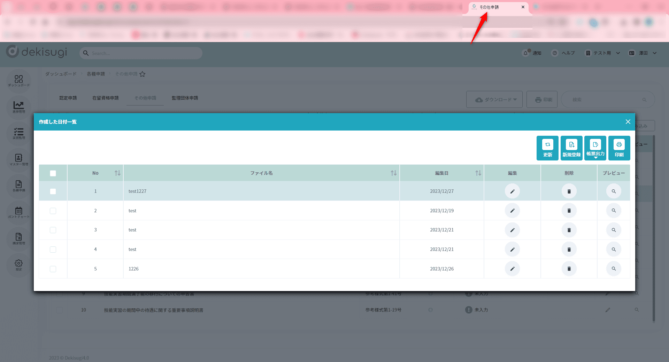The height and width of the screenshot is (362, 669).
Task: Preview the 1226 file with magnifier icon
Action: pos(614,269)
